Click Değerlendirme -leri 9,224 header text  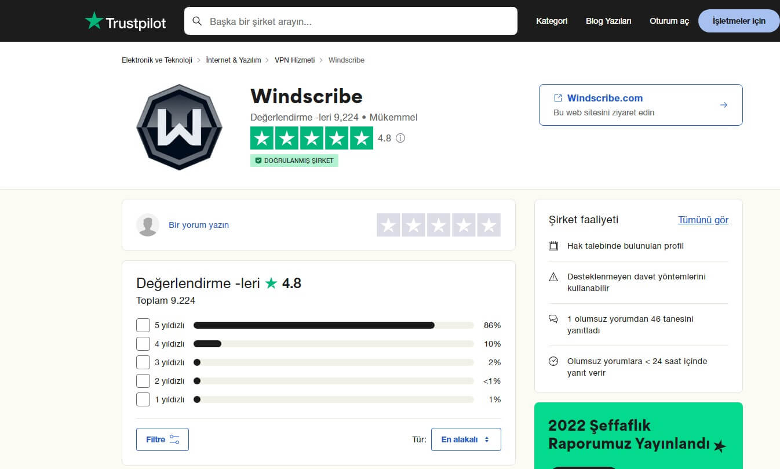tap(304, 117)
